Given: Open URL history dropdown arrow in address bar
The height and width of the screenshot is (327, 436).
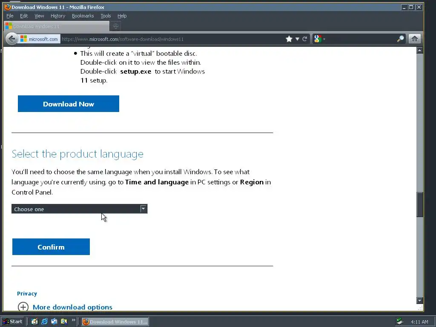Looking at the screenshot, I should (297, 39).
